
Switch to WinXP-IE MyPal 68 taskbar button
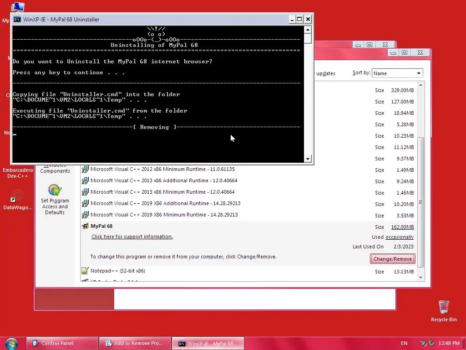click(x=208, y=344)
